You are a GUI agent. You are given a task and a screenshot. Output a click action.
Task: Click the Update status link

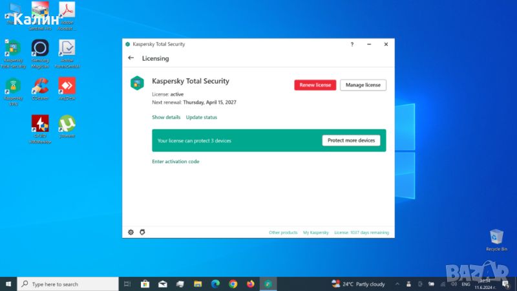click(x=202, y=117)
